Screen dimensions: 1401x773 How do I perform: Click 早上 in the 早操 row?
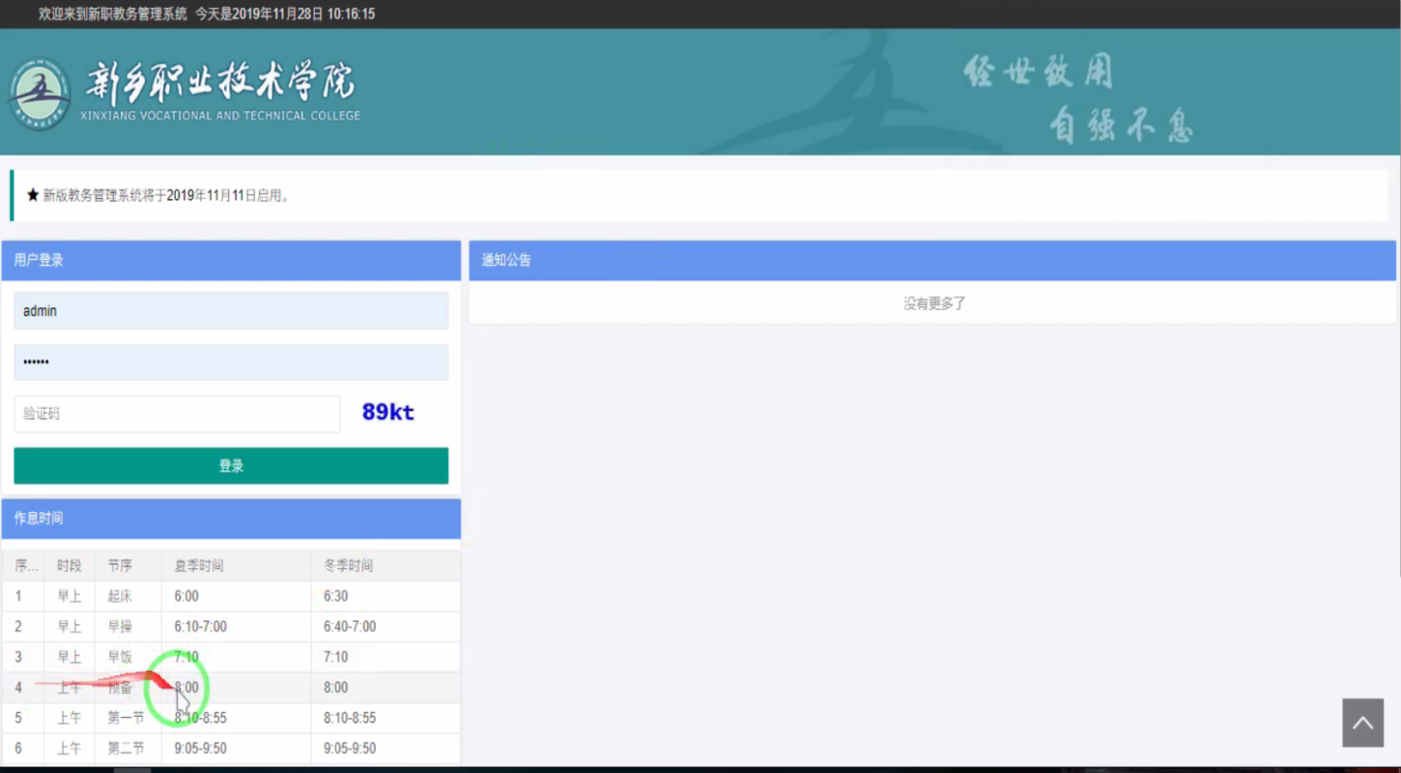[70, 626]
